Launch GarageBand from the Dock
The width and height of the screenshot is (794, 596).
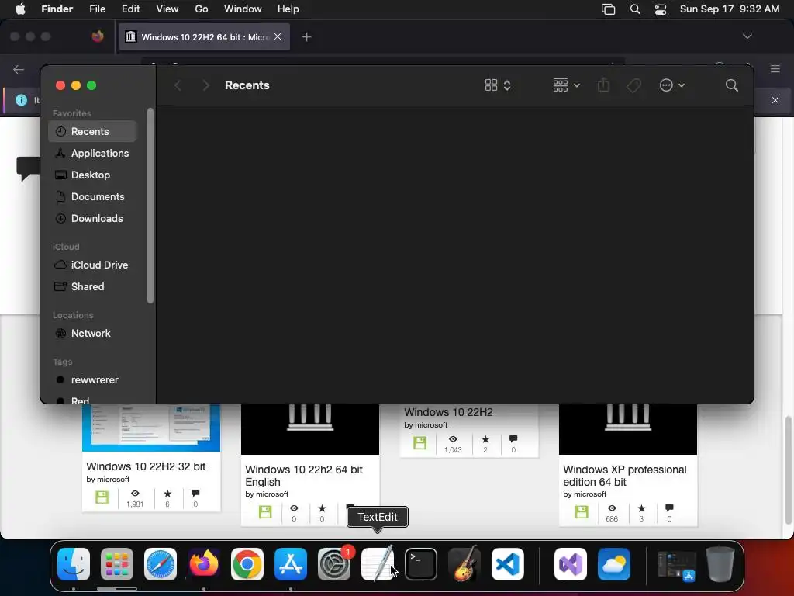pos(464,564)
